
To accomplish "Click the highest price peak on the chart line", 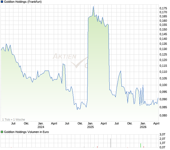I will [93, 6].
